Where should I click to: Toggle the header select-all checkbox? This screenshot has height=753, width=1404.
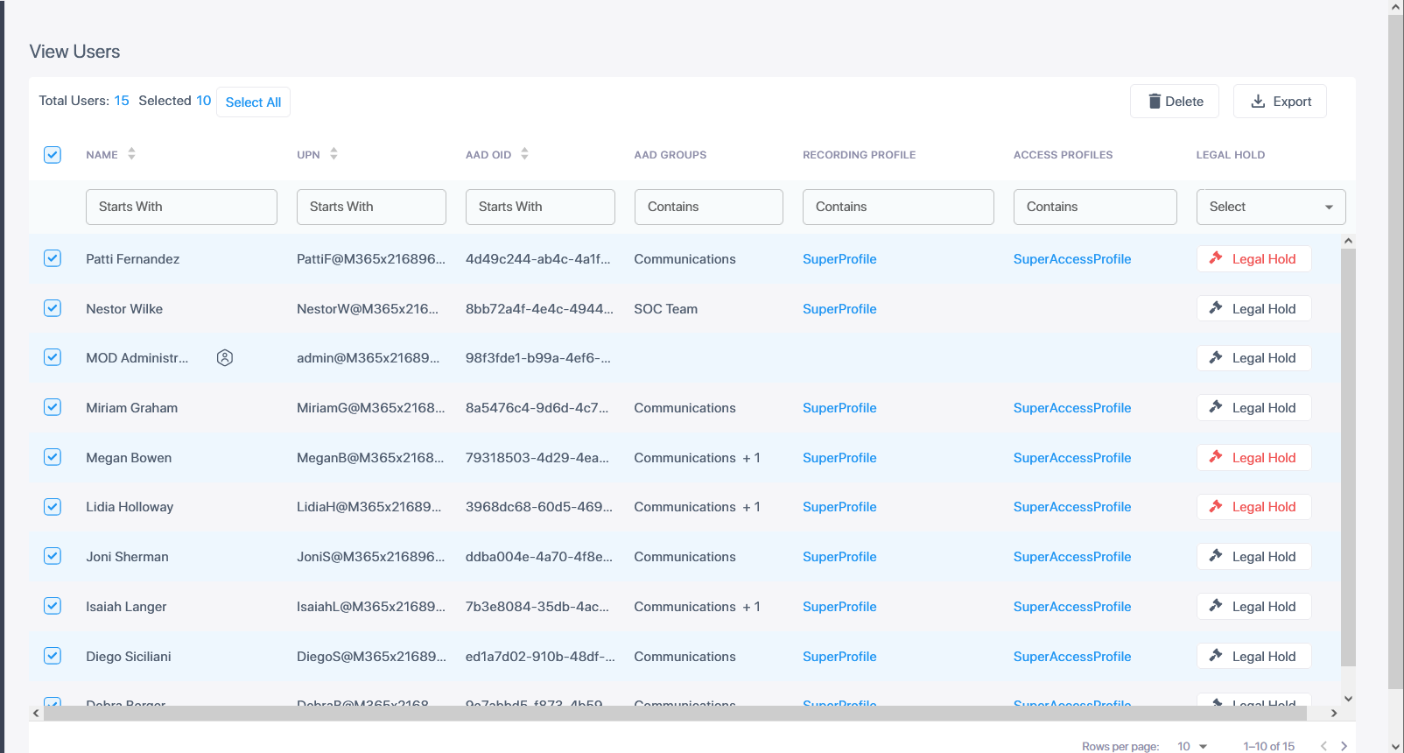click(53, 155)
